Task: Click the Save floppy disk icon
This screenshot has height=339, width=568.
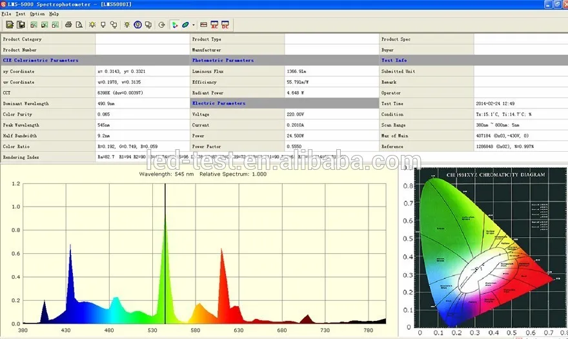Action: (x=21, y=25)
